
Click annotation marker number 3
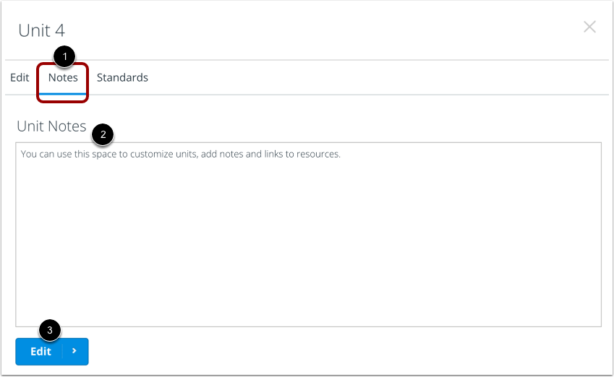pos(49,331)
